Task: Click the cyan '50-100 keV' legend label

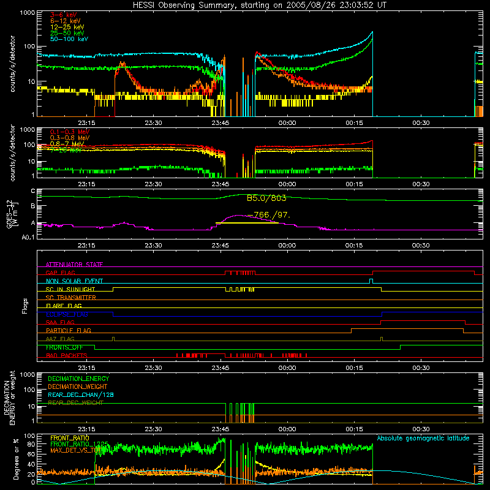Action: pos(69,39)
